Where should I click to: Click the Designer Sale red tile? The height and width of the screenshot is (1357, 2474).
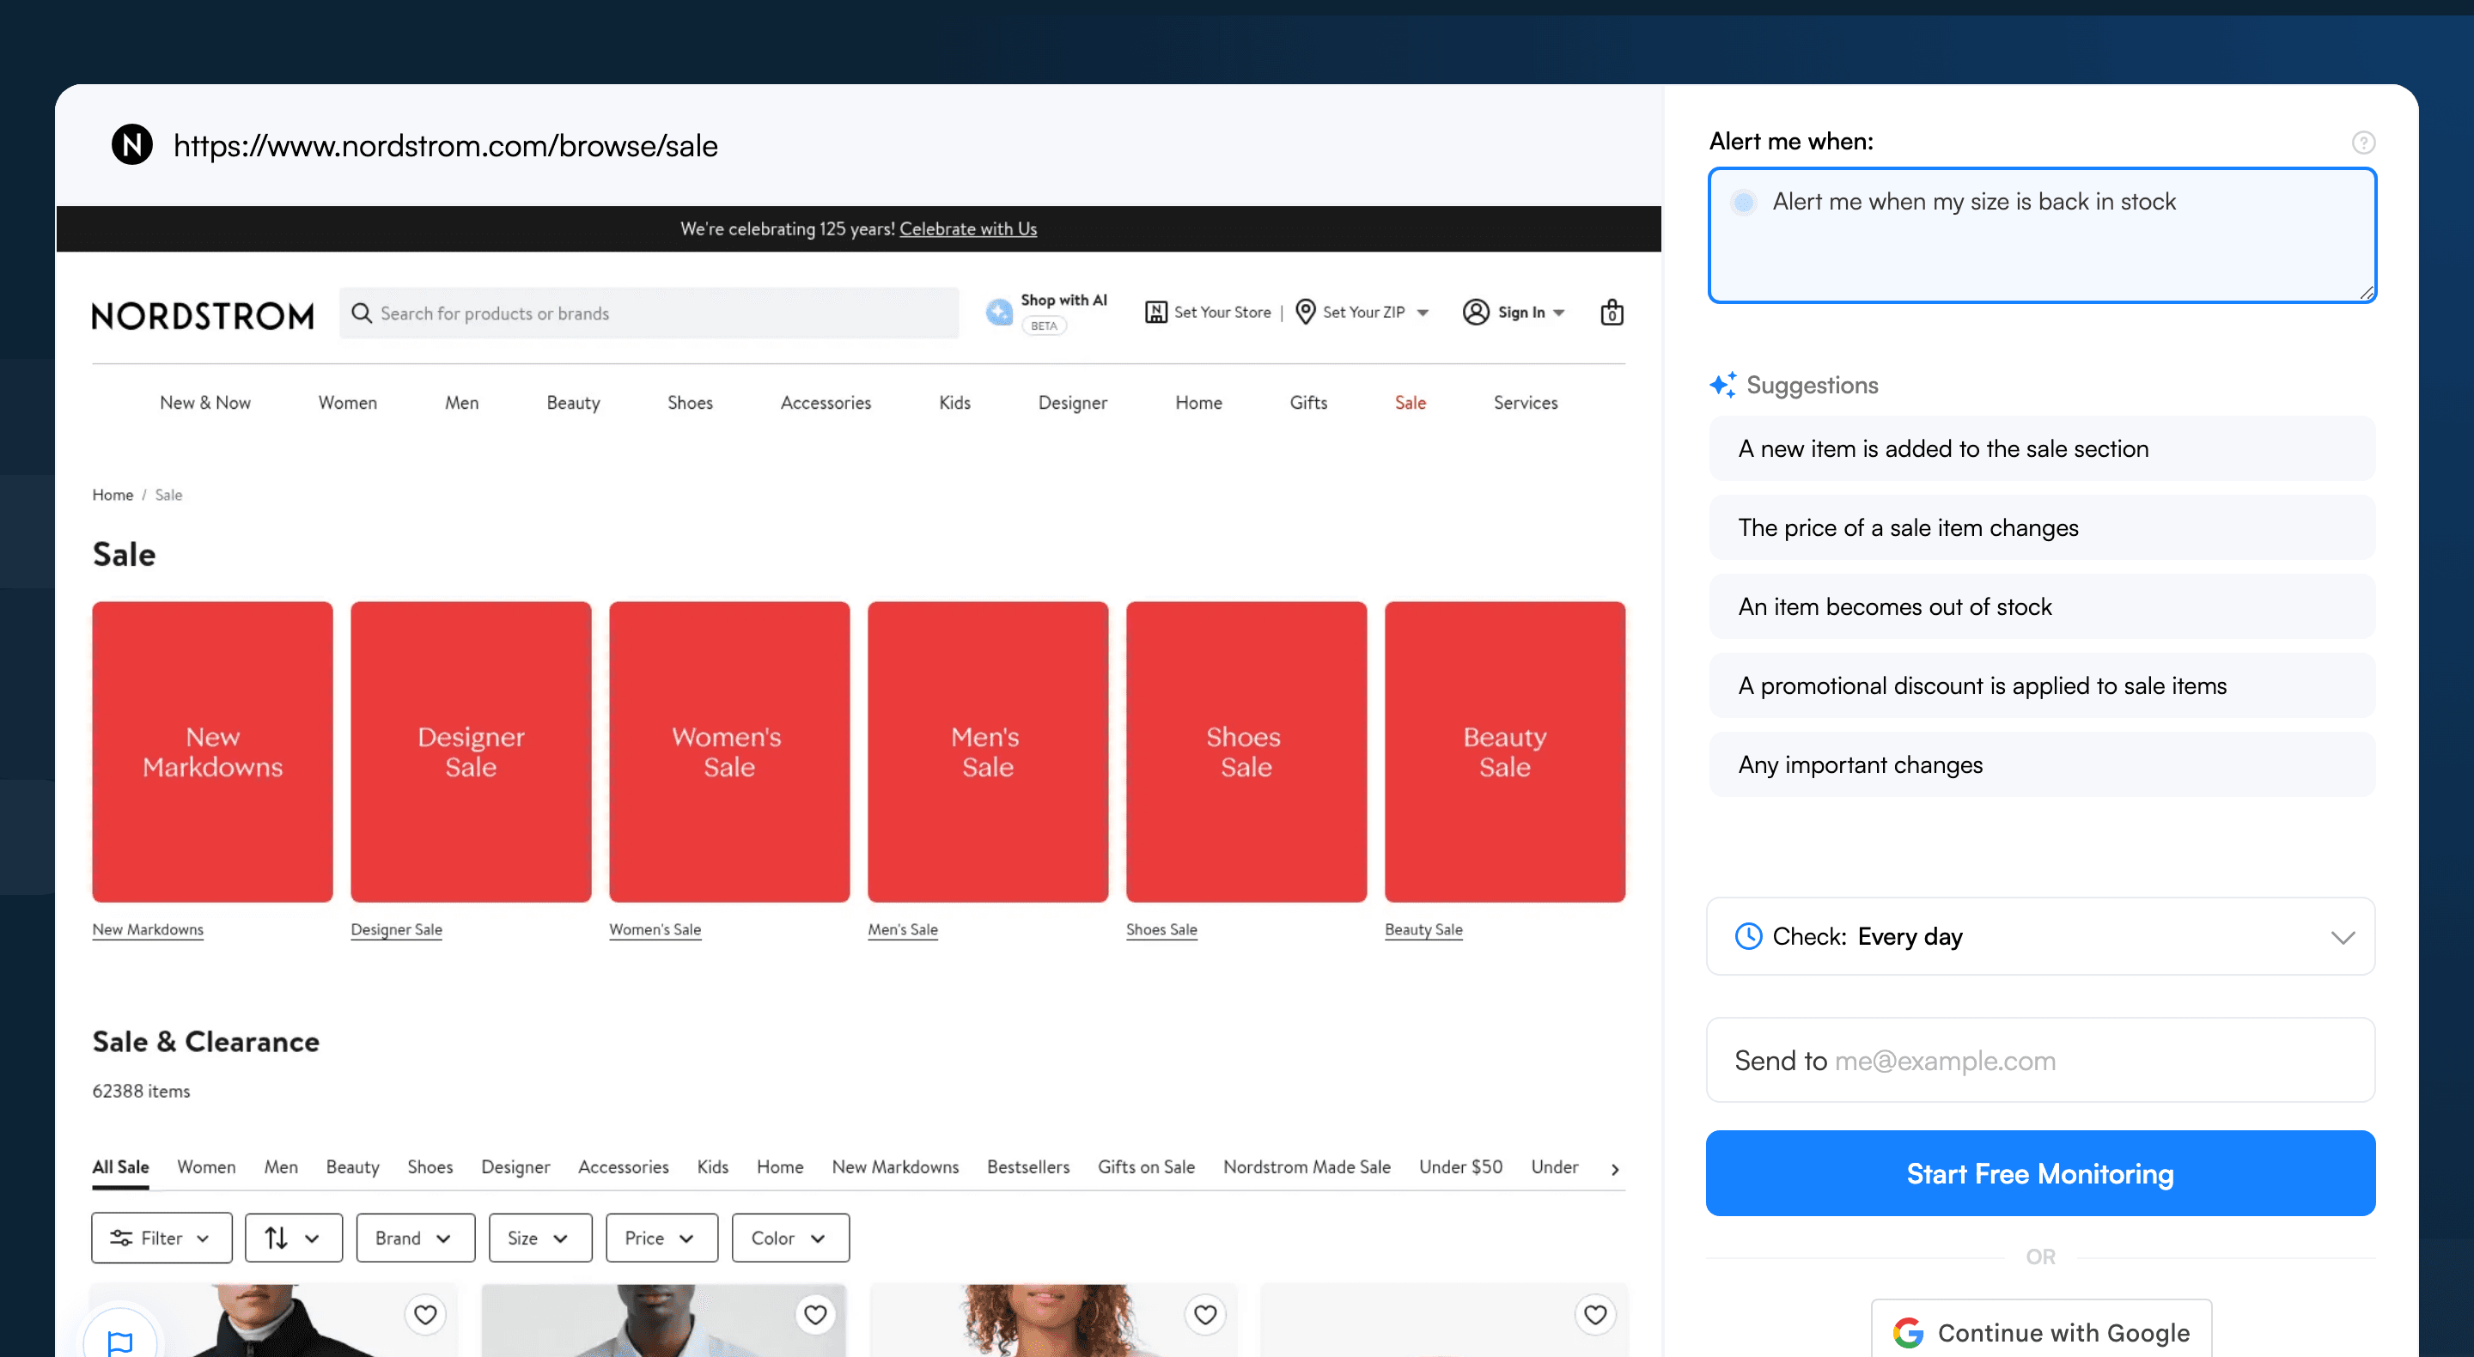pyautogui.click(x=471, y=752)
